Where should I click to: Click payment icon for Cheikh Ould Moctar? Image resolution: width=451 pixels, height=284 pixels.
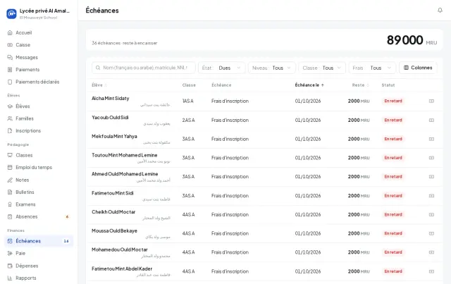click(x=431, y=215)
